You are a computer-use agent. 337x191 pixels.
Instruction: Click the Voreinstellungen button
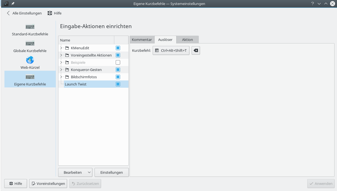(x=48, y=183)
